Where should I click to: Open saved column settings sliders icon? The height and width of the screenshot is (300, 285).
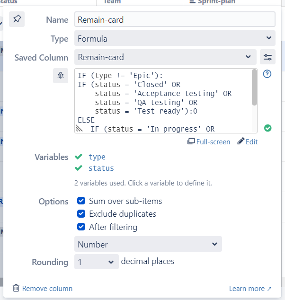coord(267,57)
